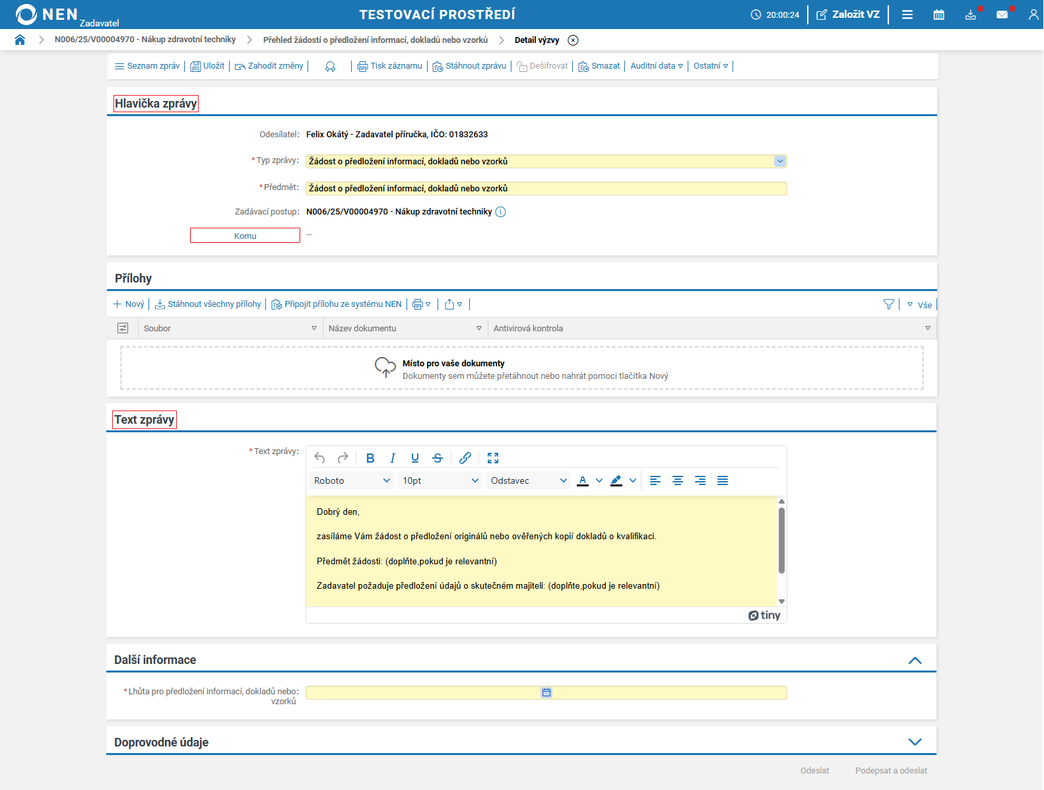Open the Typ zprávy dropdown
This screenshot has width=1044, height=790.
pyautogui.click(x=780, y=161)
